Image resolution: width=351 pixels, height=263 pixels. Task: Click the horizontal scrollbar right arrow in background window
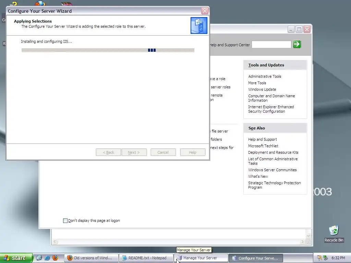coord(302,241)
